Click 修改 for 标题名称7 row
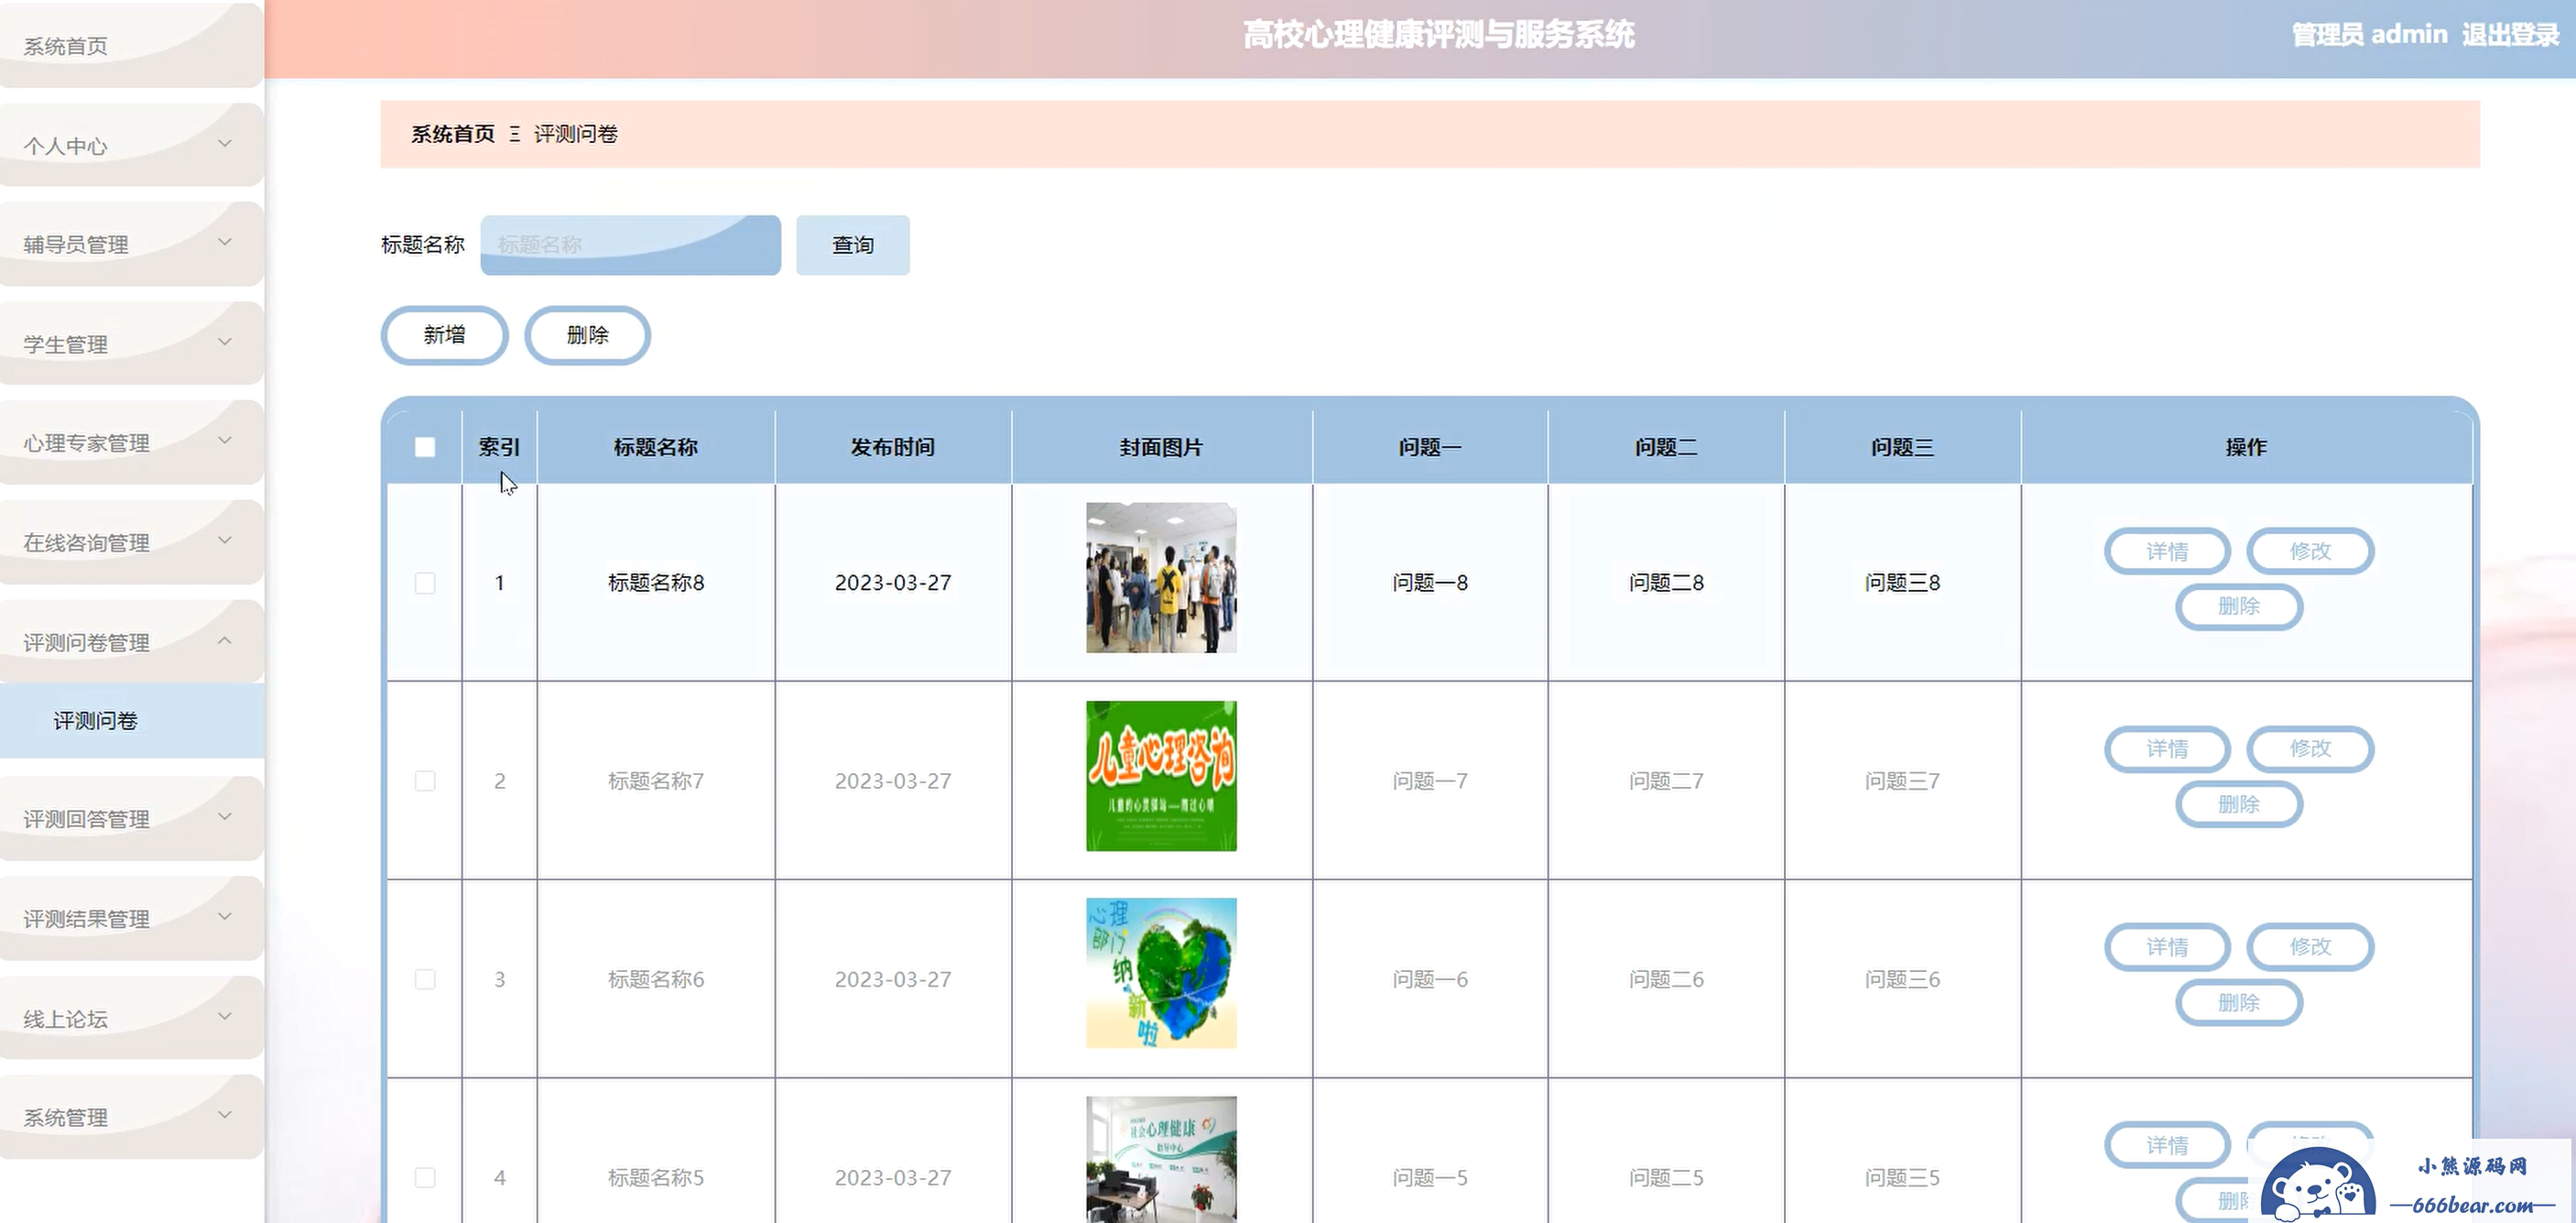Viewport: 2576px width, 1223px height. pos(2310,748)
